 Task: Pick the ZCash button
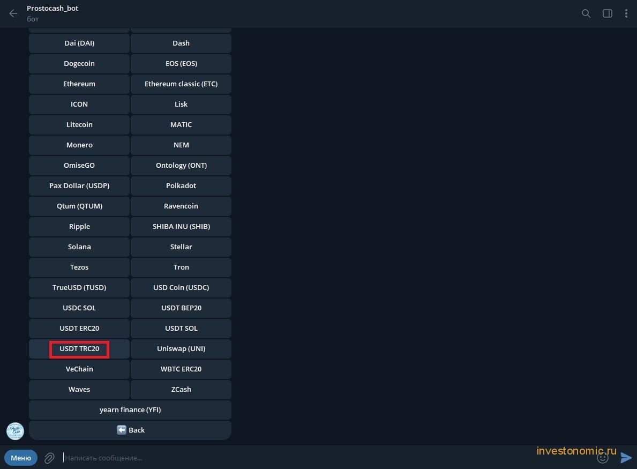pyautogui.click(x=181, y=389)
